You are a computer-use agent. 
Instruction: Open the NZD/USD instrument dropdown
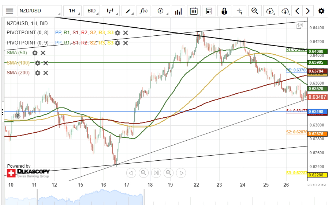39,11
